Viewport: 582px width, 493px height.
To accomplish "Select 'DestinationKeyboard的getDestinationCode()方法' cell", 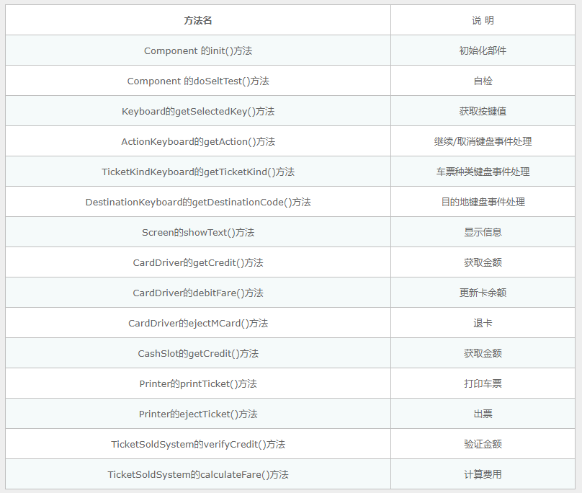I will coord(198,202).
